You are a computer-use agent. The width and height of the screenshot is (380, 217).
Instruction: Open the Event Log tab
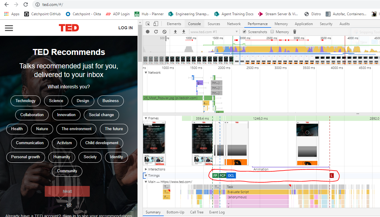[217, 212]
